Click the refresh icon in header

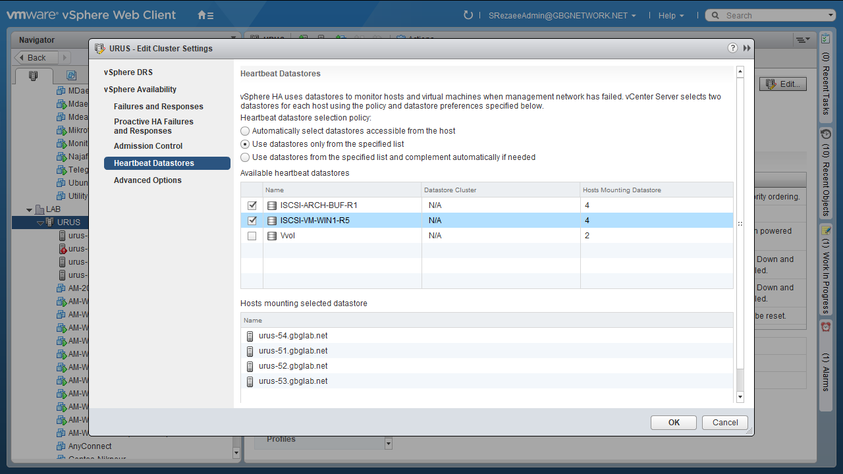click(468, 15)
